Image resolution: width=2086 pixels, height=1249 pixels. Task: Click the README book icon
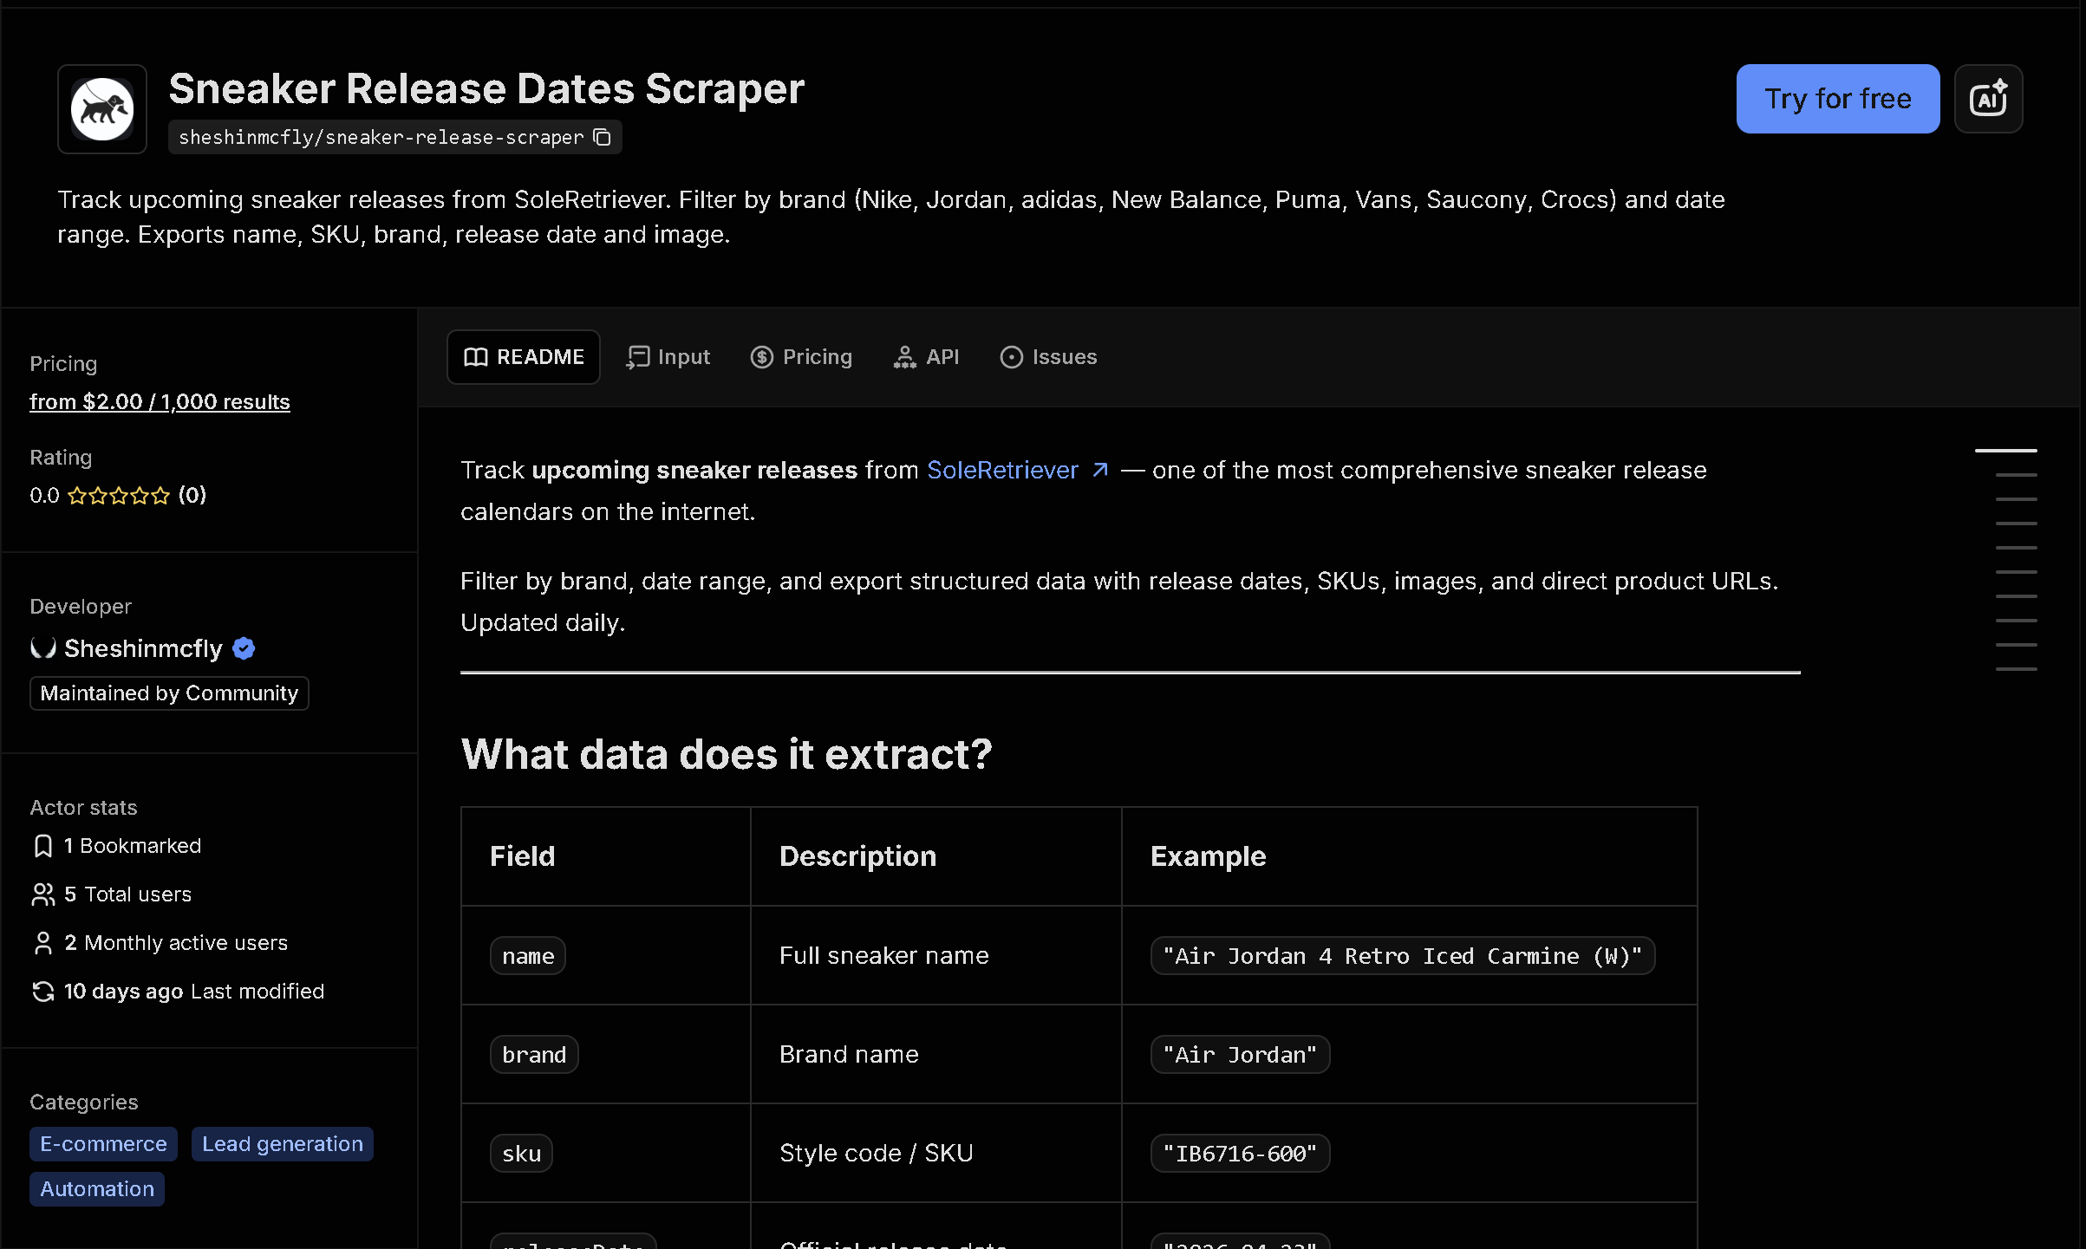pos(476,357)
